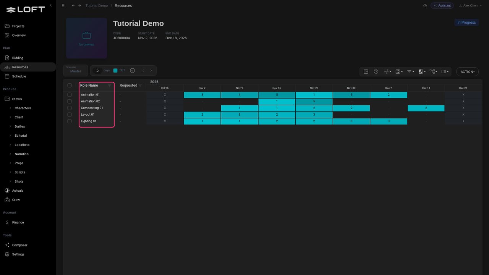The height and width of the screenshot is (275, 489).
Task: Open Overview in the sidebar
Action: pos(28,35)
